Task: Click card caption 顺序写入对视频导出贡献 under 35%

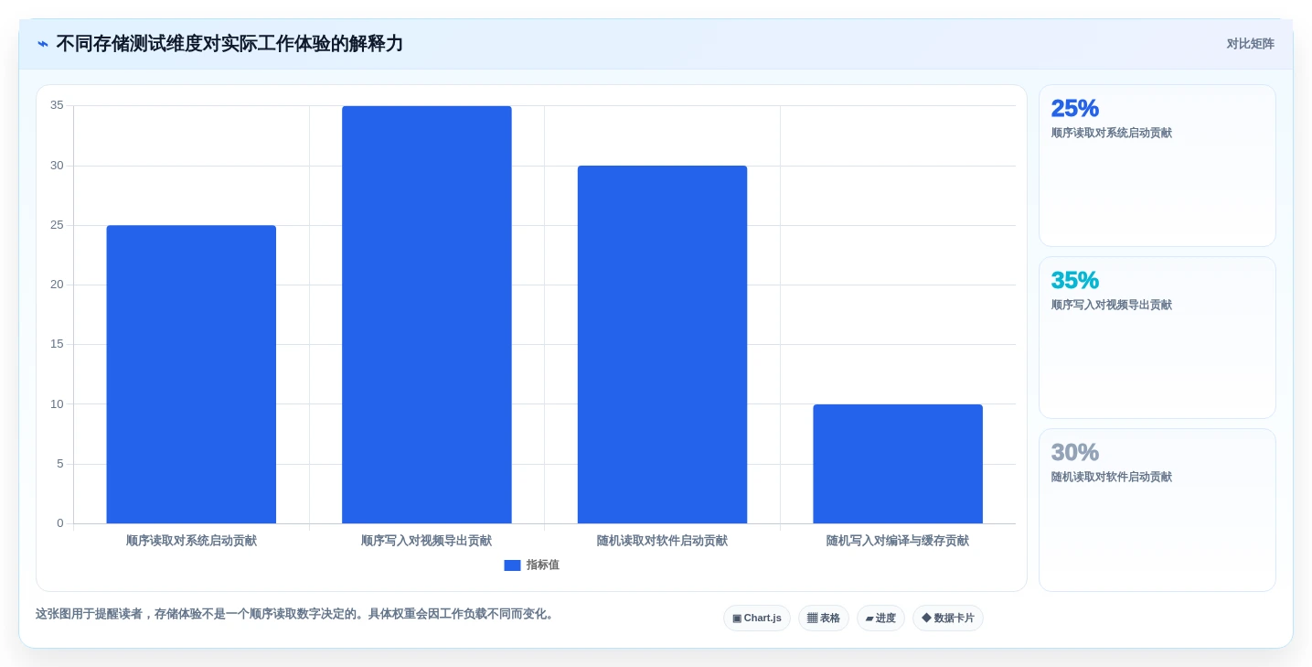Action: (1112, 305)
